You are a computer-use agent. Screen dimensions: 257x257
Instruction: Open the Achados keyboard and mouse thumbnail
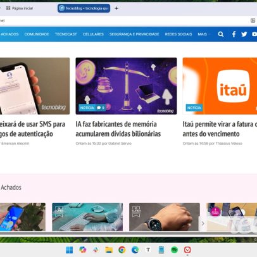[x=87, y=217]
